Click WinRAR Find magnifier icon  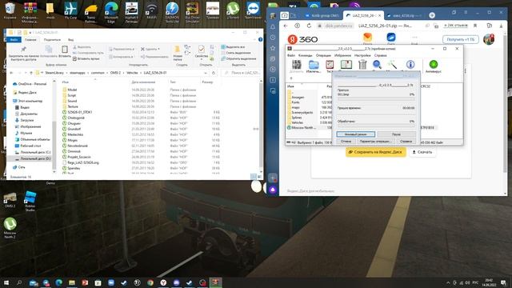pos(377,64)
